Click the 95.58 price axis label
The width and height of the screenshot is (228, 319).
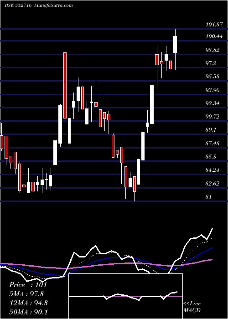[x=212, y=77]
